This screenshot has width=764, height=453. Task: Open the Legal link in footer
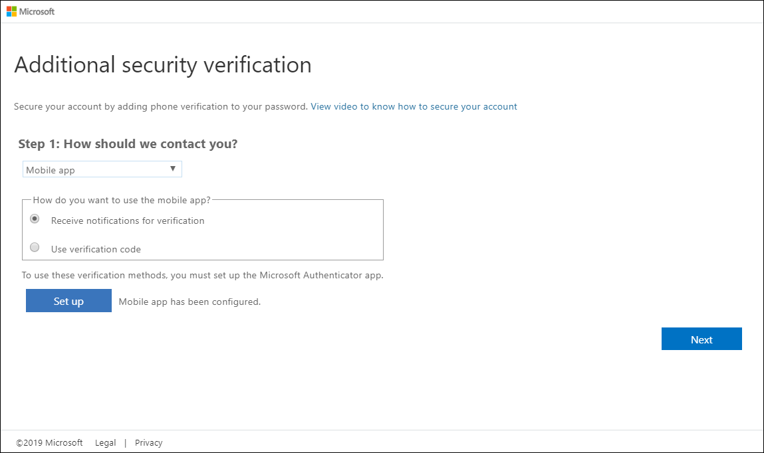coord(105,442)
